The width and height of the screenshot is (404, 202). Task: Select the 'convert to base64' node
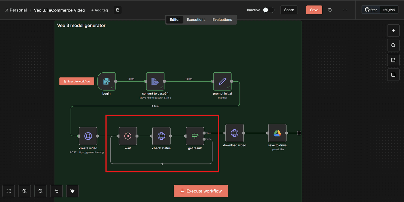click(x=155, y=82)
